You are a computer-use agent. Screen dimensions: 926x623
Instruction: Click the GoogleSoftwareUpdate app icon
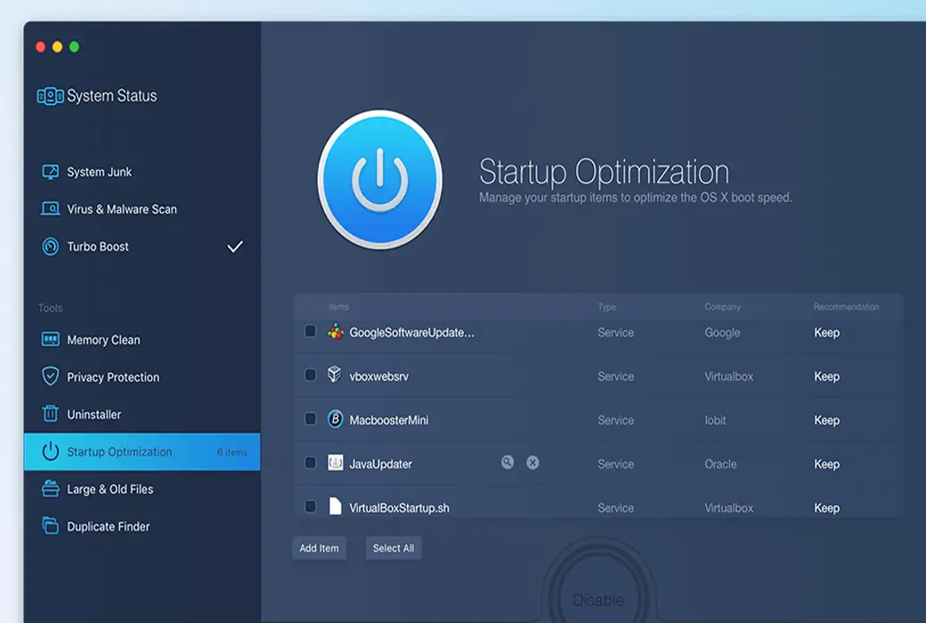point(336,332)
